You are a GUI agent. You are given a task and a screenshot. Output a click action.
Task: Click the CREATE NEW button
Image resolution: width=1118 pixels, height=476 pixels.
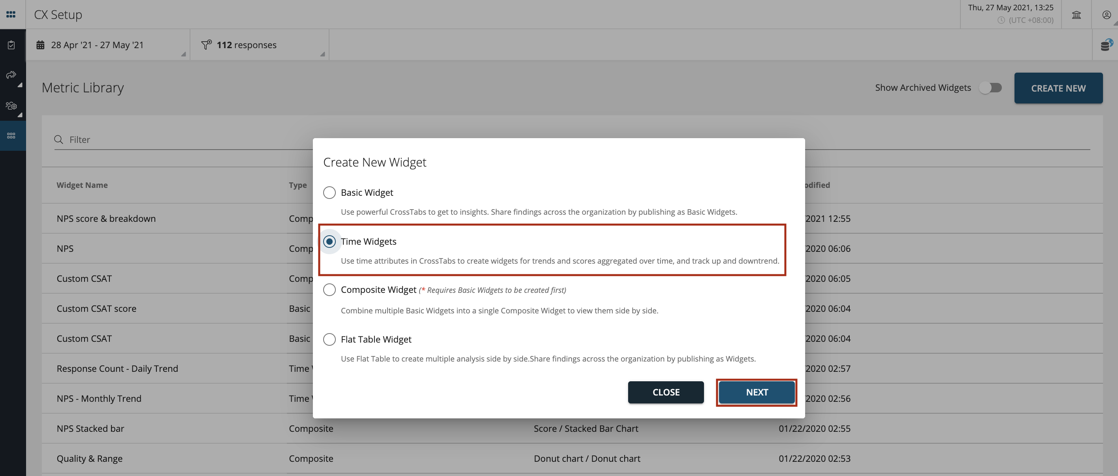[1058, 88]
